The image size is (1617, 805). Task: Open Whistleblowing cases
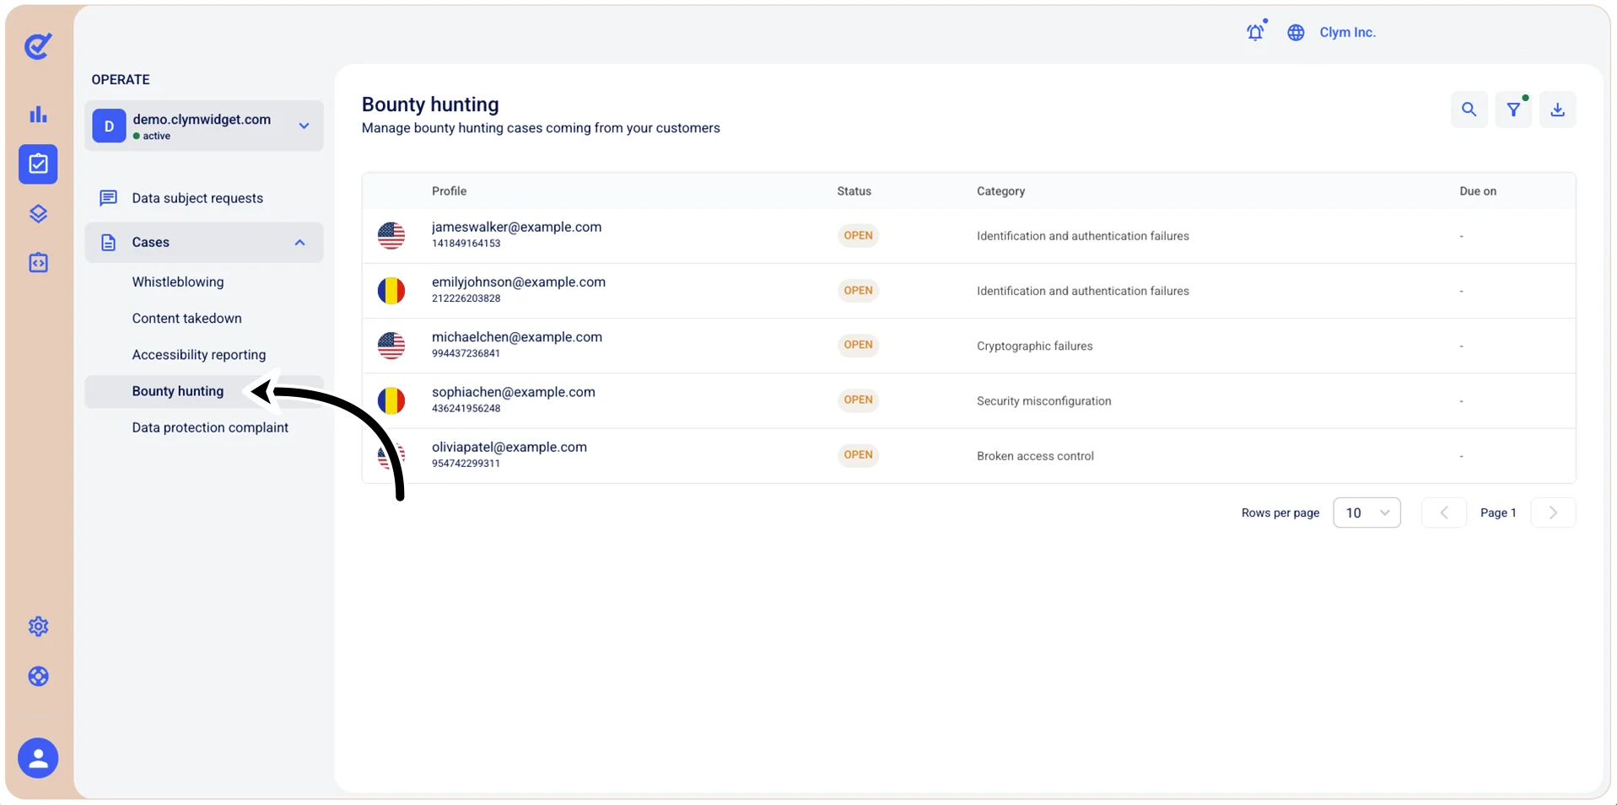pos(178,282)
